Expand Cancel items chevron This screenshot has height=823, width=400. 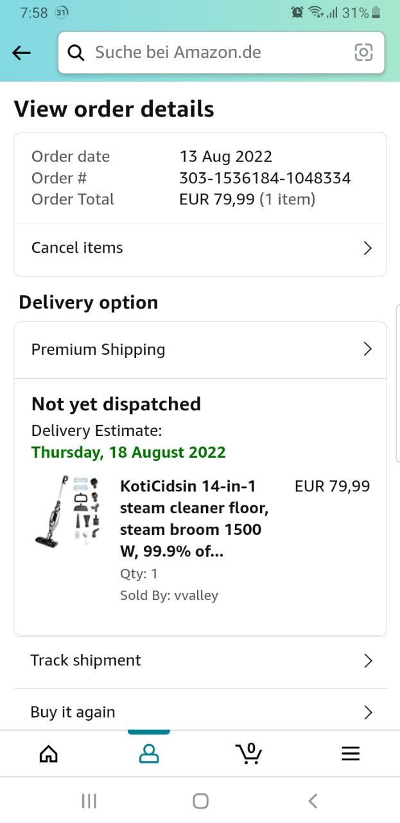(x=367, y=248)
